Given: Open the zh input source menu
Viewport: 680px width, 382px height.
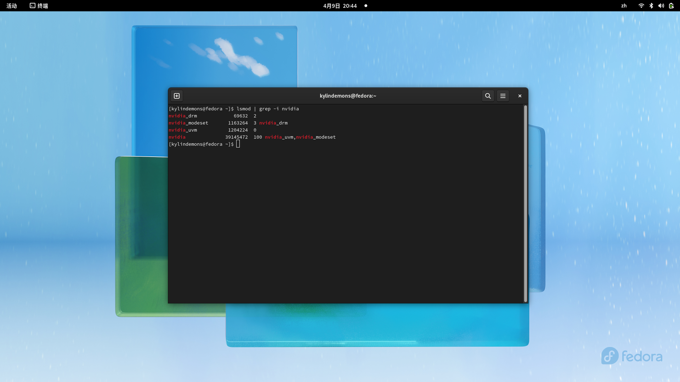Looking at the screenshot, I should click(x=624, y=6).
